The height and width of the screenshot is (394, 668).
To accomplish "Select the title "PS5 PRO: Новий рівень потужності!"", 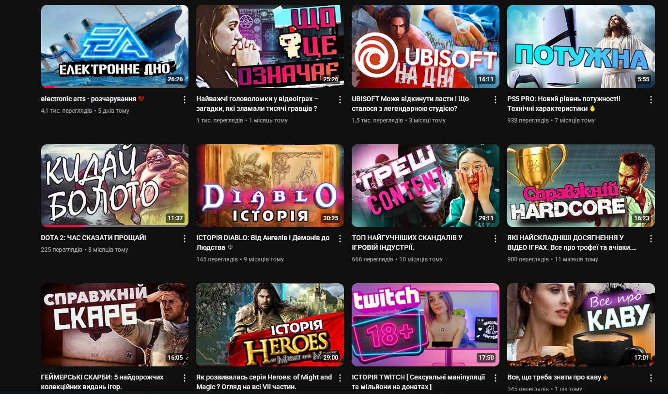I will 564,104.
